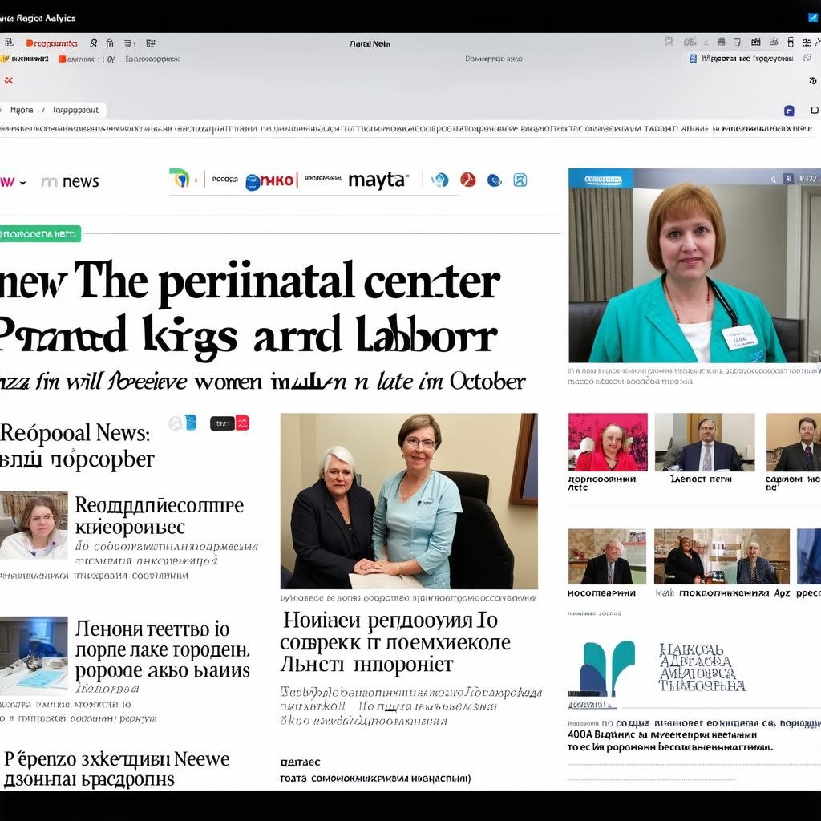Click the red circular icon beside mayta logo
Viewport: 821px width, 821px height.
tap(468, 180)
